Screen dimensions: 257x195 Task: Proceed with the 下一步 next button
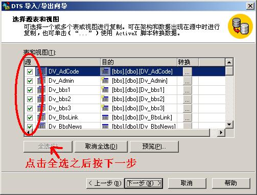[x=144, y=183]
